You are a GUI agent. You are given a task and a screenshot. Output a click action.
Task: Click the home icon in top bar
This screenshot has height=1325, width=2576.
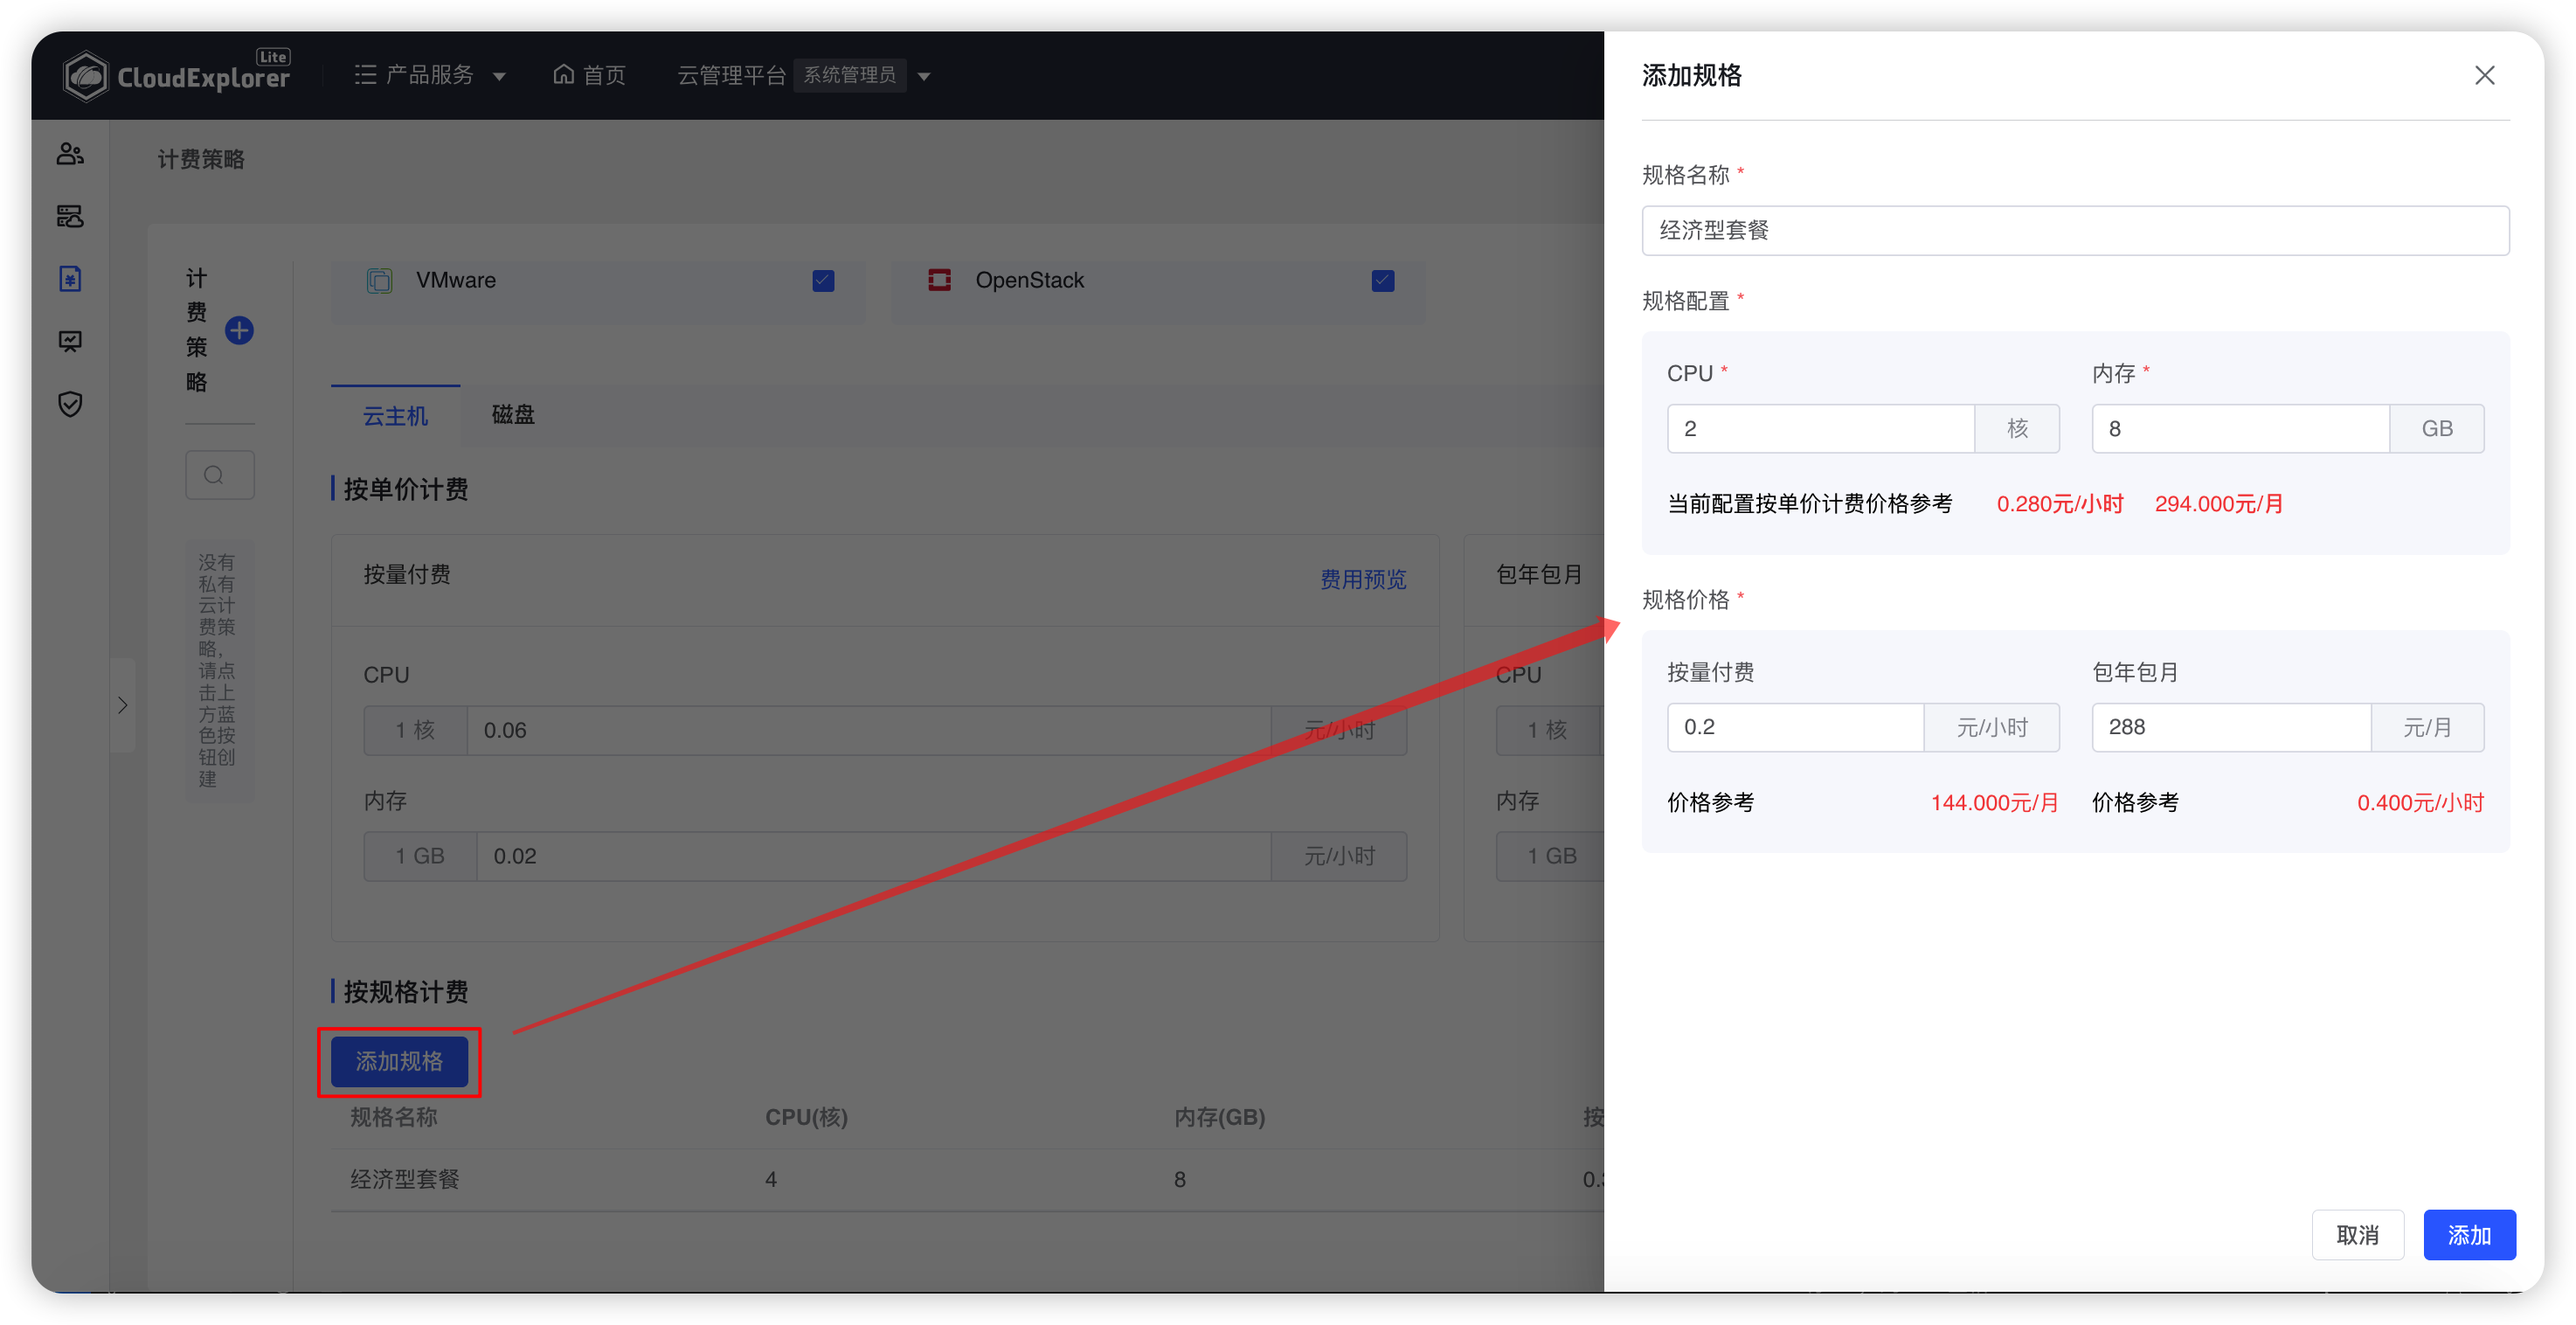(564, 75)
